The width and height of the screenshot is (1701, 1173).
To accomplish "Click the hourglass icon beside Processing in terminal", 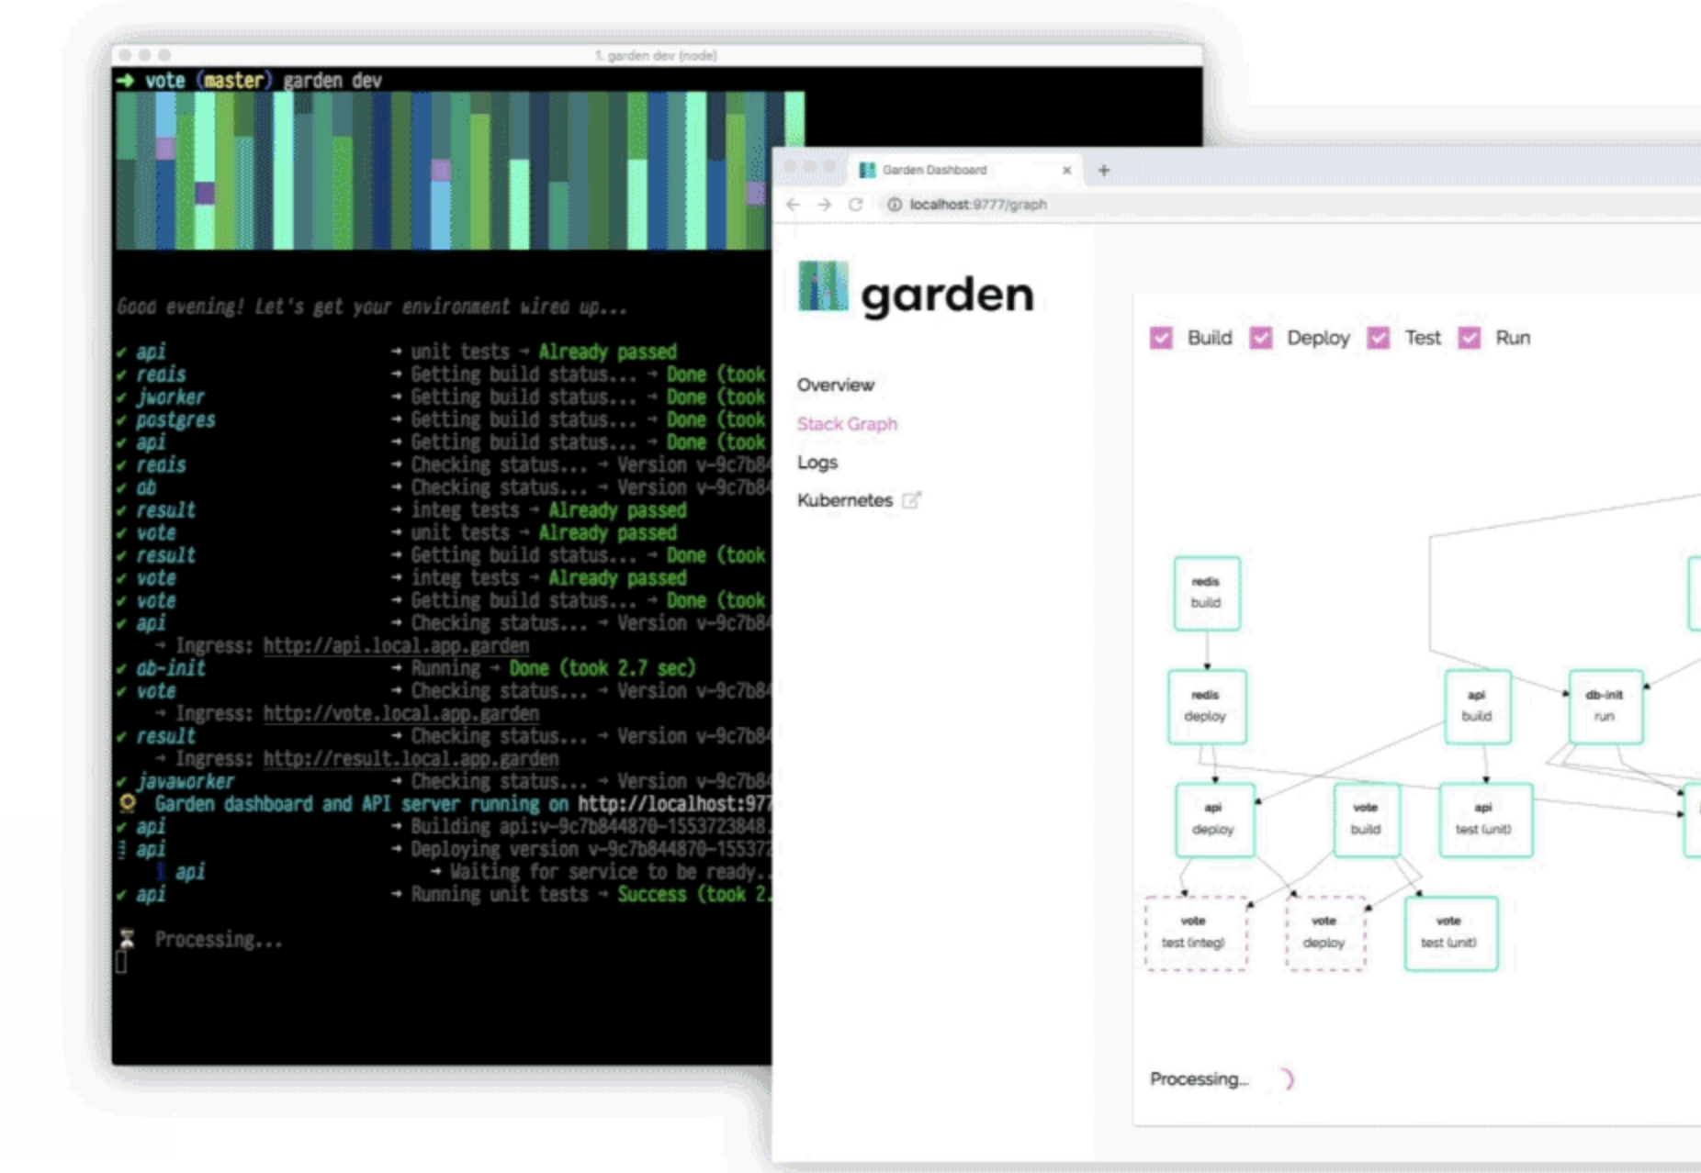I will coord(127,939).
